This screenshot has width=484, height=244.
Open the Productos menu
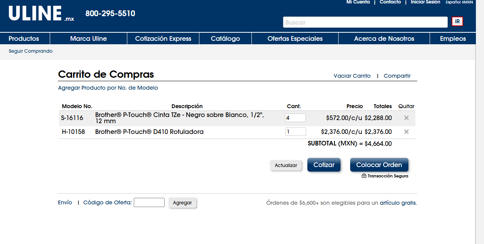tap(24, 38)
